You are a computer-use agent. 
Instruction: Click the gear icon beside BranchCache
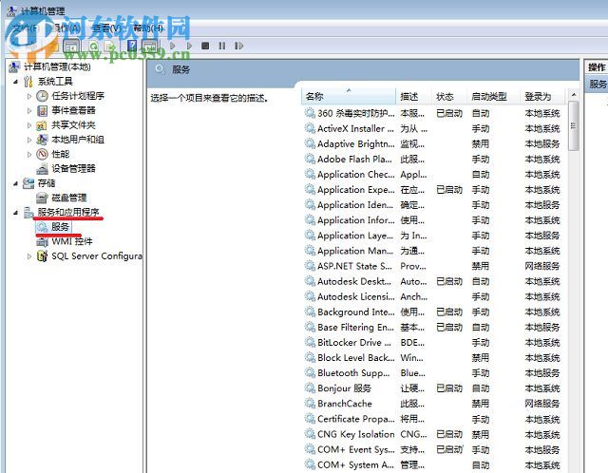310,404
